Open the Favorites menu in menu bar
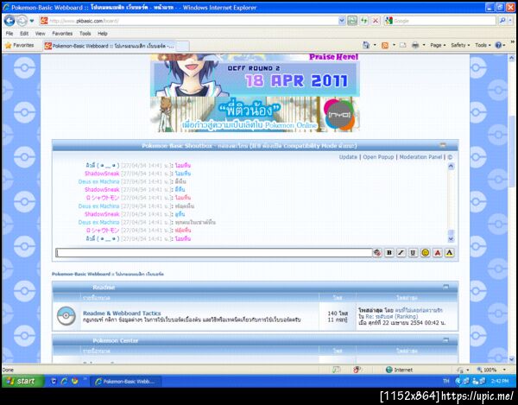 pos(62,34)
